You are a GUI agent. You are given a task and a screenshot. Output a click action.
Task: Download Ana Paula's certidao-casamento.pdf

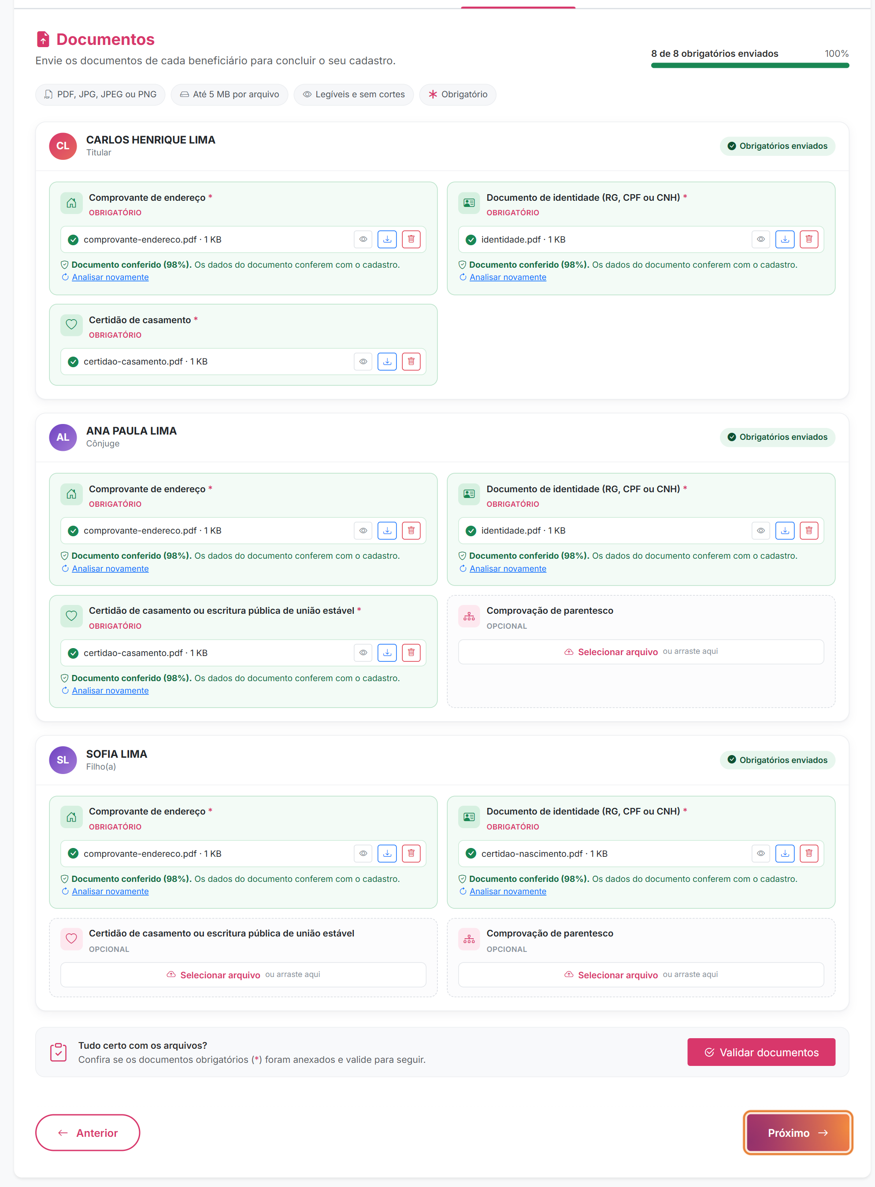click(387, 652)
